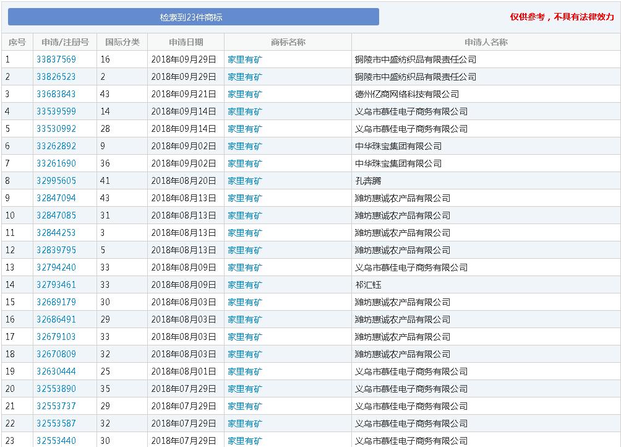Screen dimensions: 621x447
Task: Open application number 32553440
Action: point(56,441)
